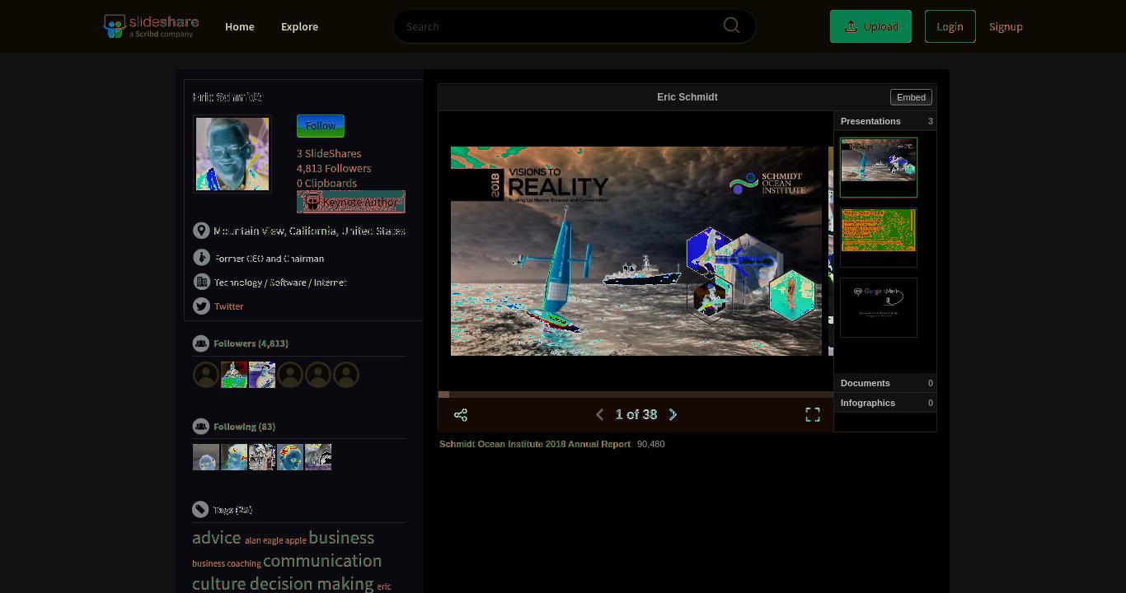Screen dimensions: 1126x593
Task: Open the Explore menu item
Action: click(x=299, y=26)
